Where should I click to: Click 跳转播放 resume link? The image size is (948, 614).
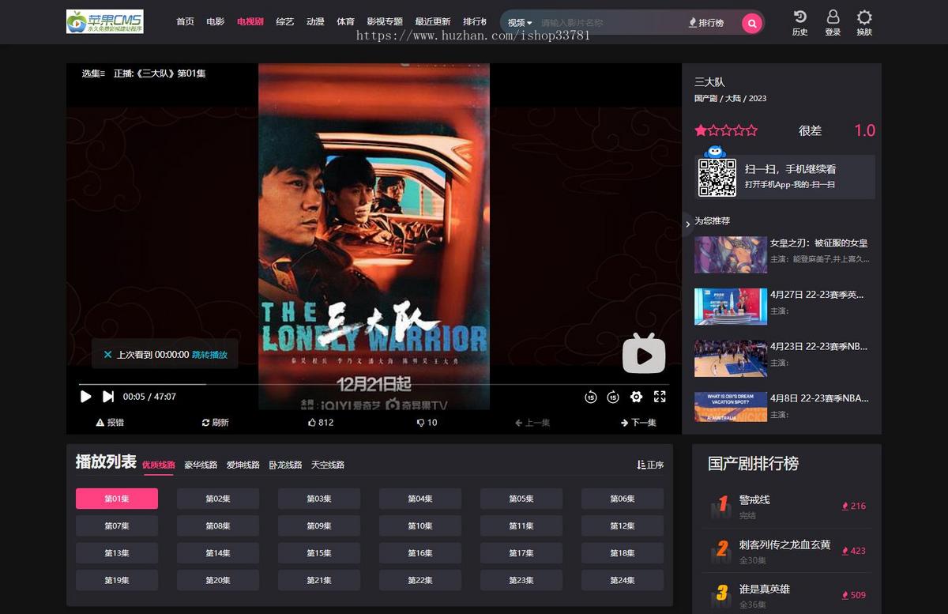[x=209, y=355]
